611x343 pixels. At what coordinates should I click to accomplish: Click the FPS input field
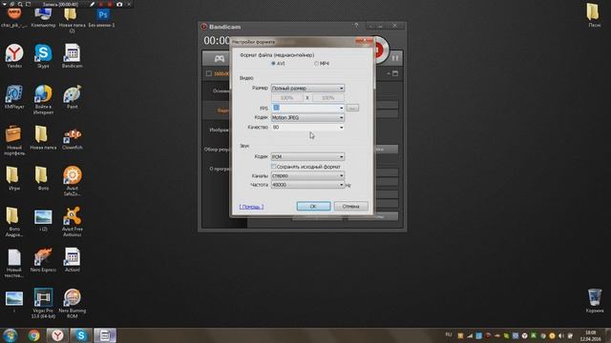coord(305,108)
